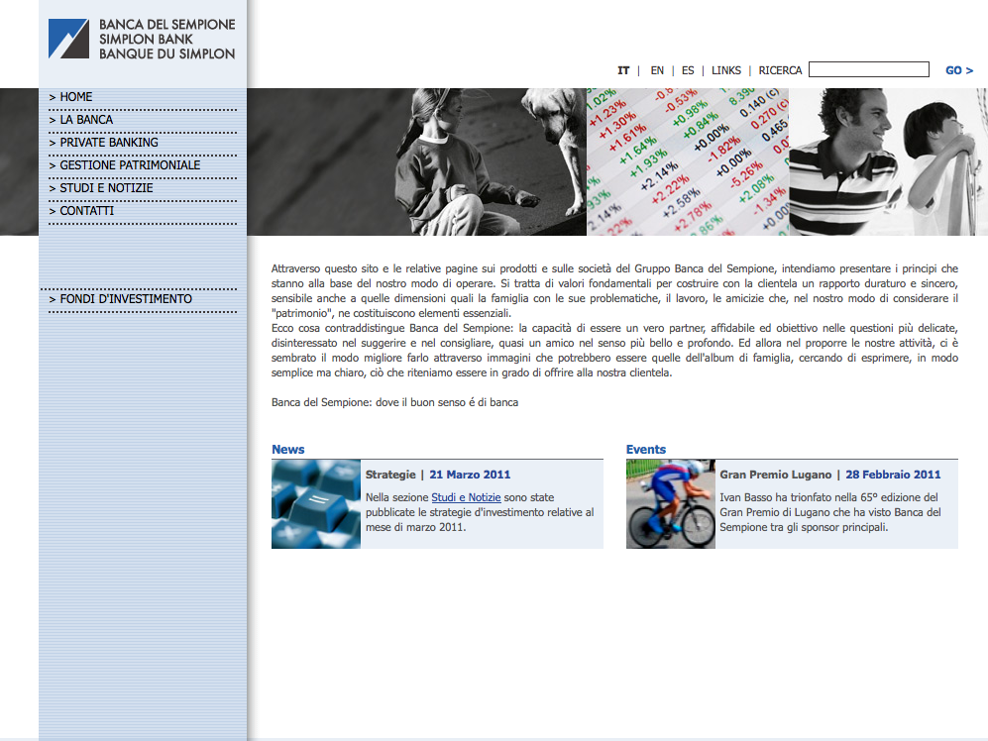Click the smiling man banner image
988x741 pixels.
pos(889,161)
